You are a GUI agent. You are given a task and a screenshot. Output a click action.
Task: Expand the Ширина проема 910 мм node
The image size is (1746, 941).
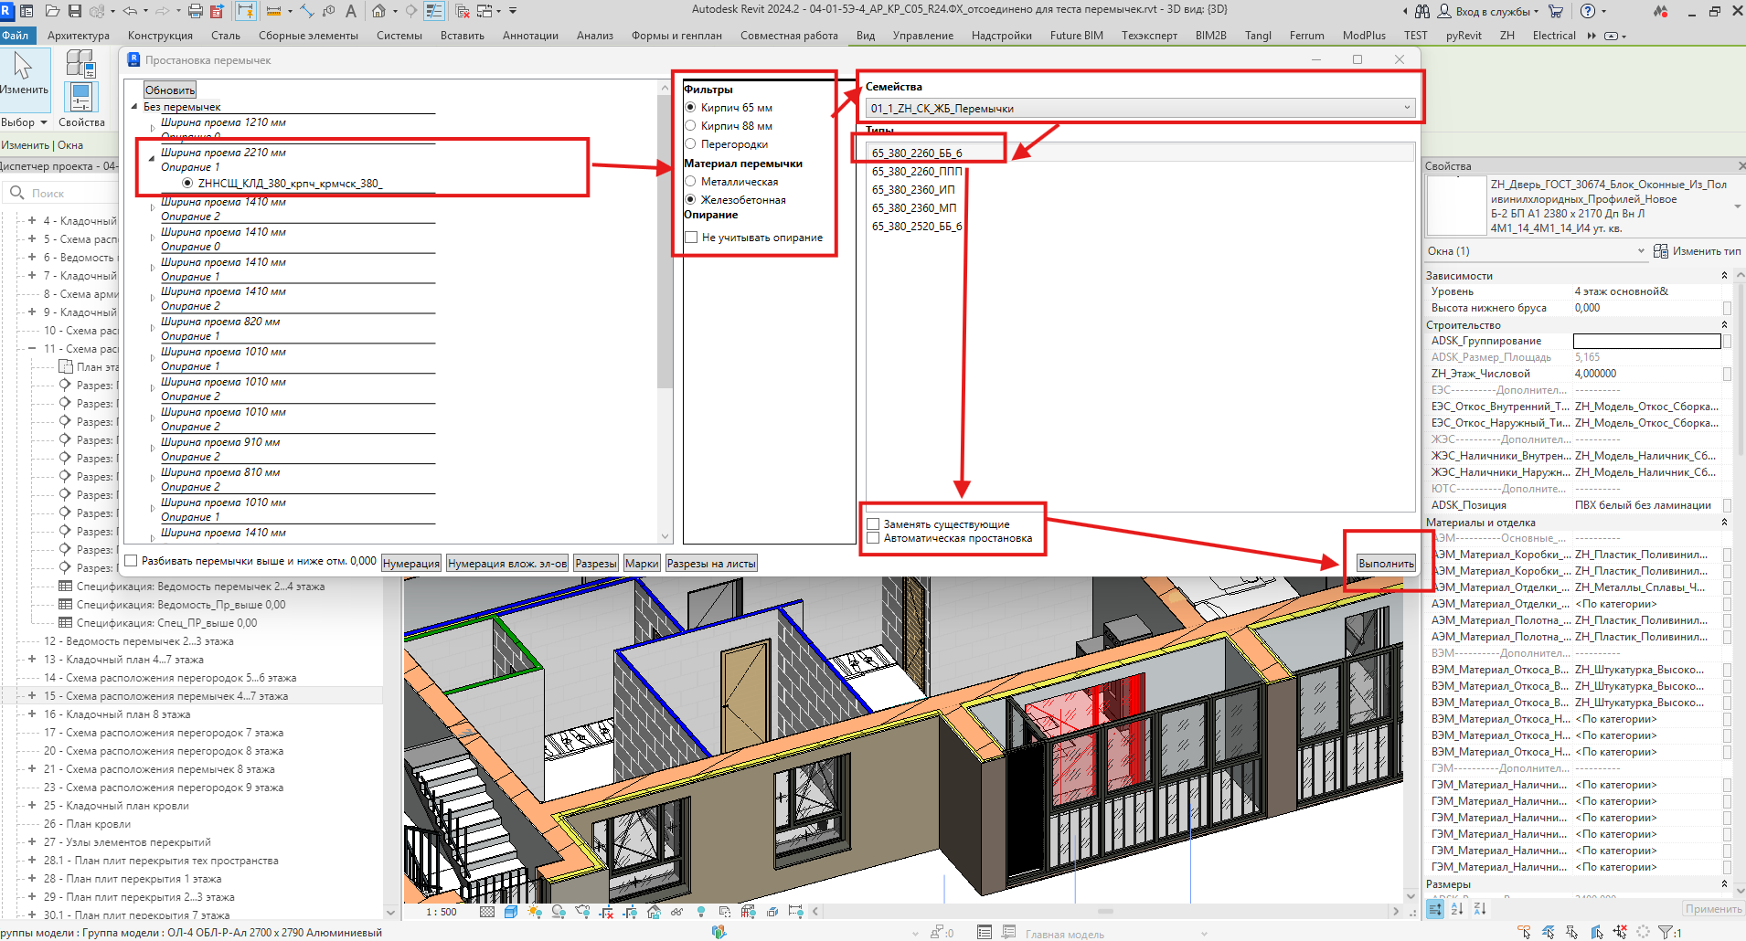point(152,448)
